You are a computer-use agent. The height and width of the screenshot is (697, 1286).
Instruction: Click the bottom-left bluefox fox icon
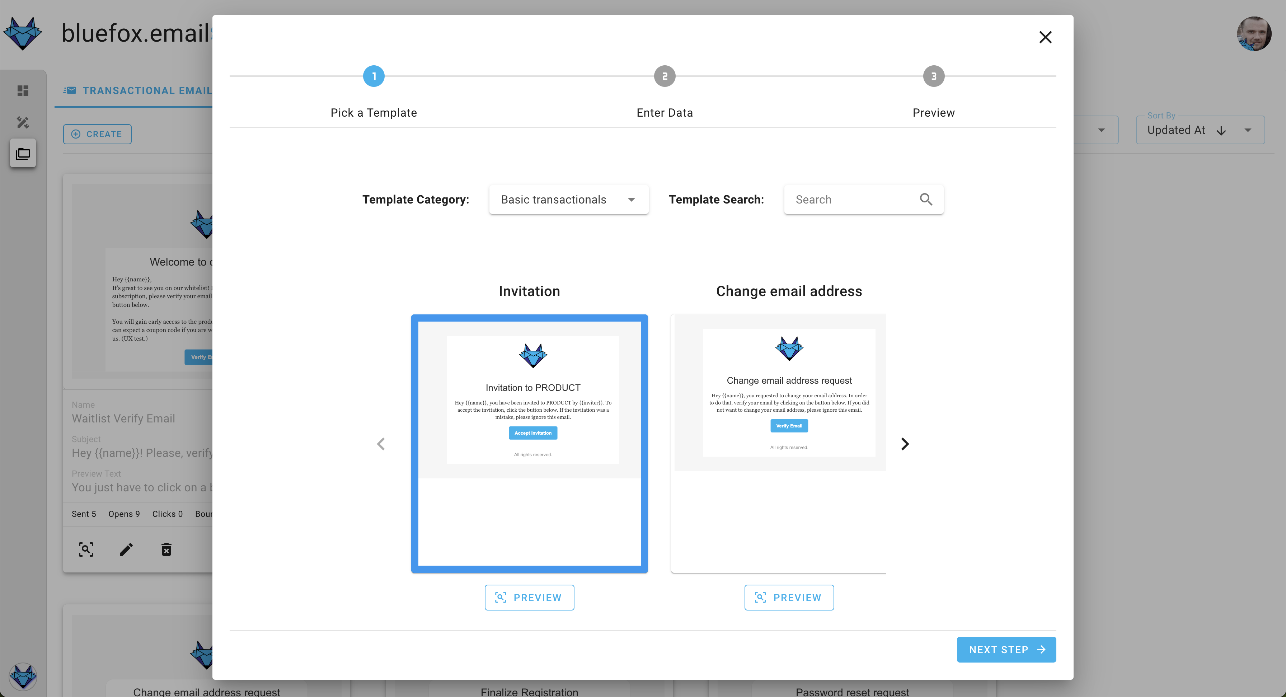tap(23, 675)
